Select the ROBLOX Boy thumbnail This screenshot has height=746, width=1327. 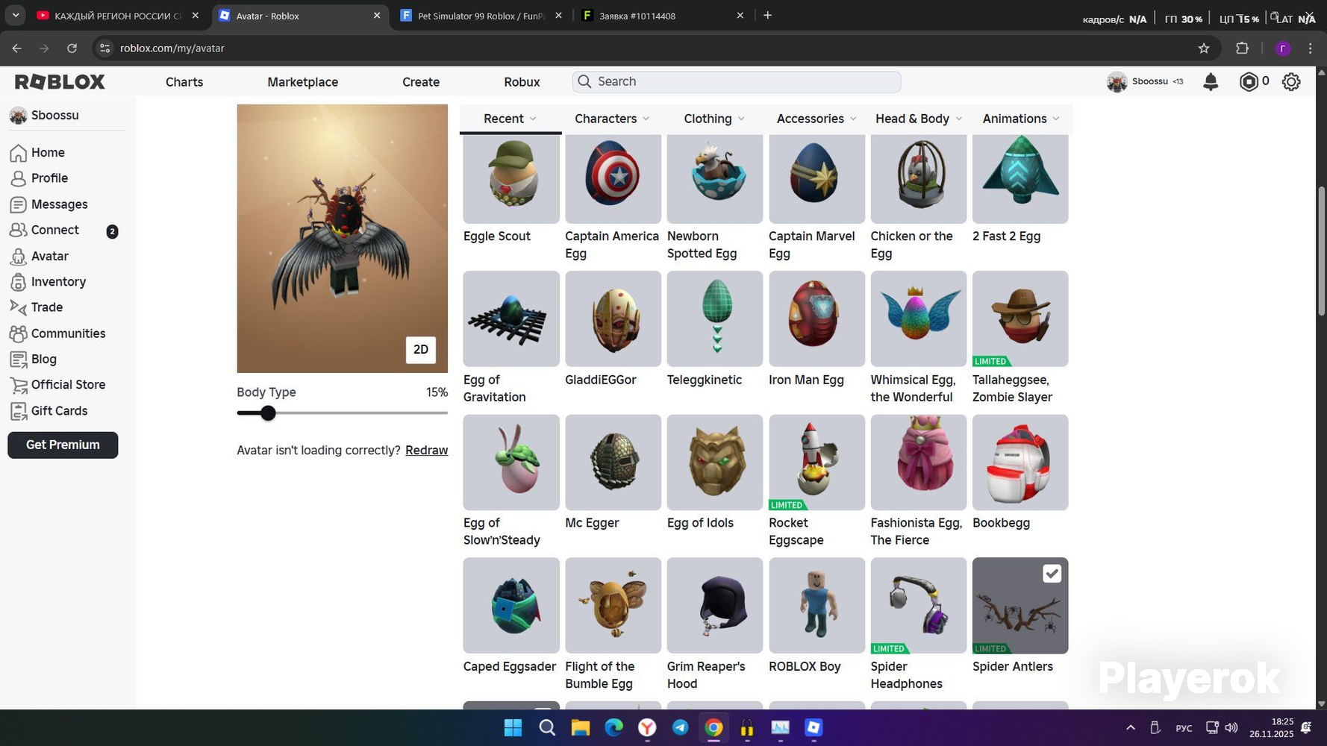pos(817,606)
